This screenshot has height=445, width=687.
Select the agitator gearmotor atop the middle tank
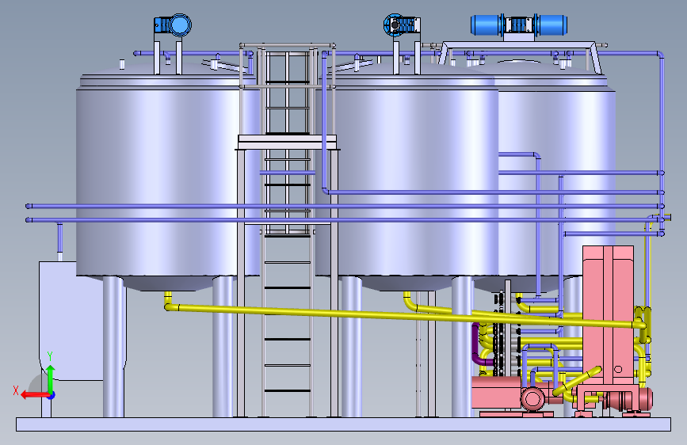point(402,25)
